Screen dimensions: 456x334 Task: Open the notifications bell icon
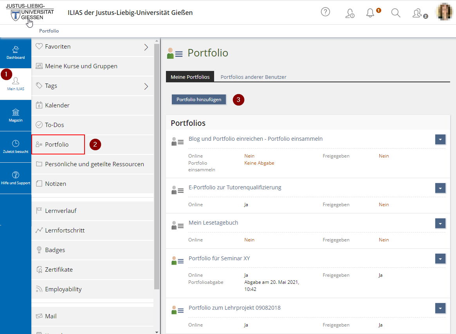[370, 13]
